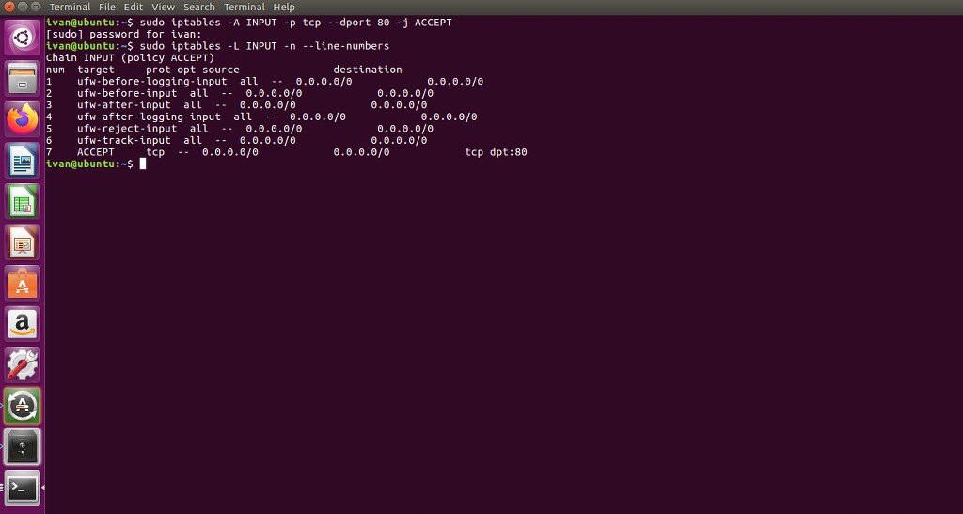The image size is (963, 514).
Task: Select the Terminal dock icon
Action: coord(23,489)
